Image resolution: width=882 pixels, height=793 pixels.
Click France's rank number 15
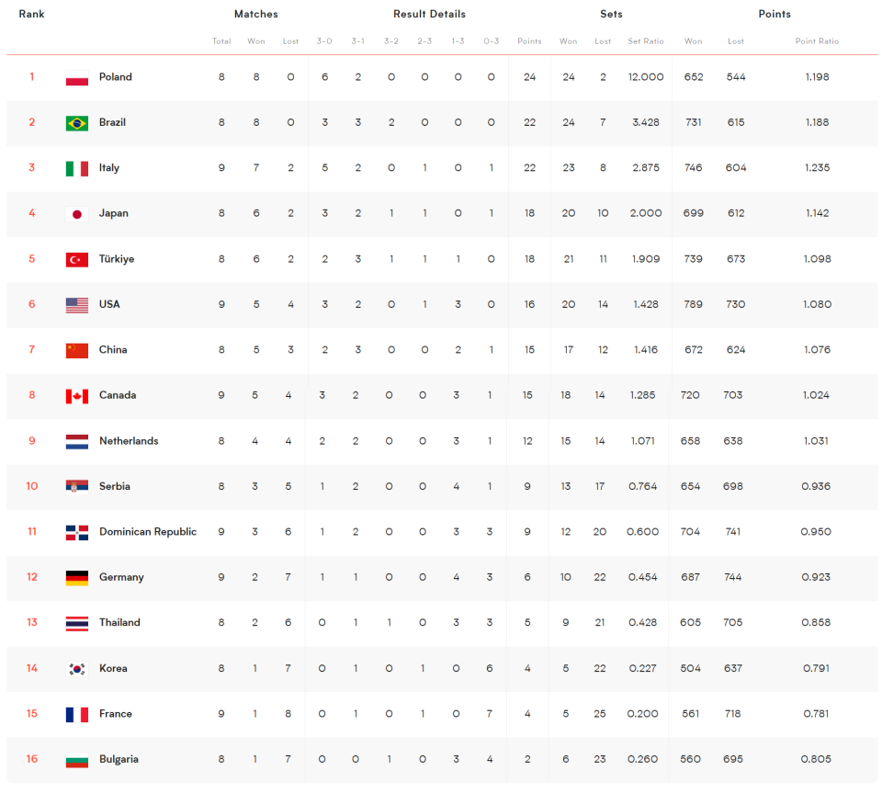pos(32,714)
